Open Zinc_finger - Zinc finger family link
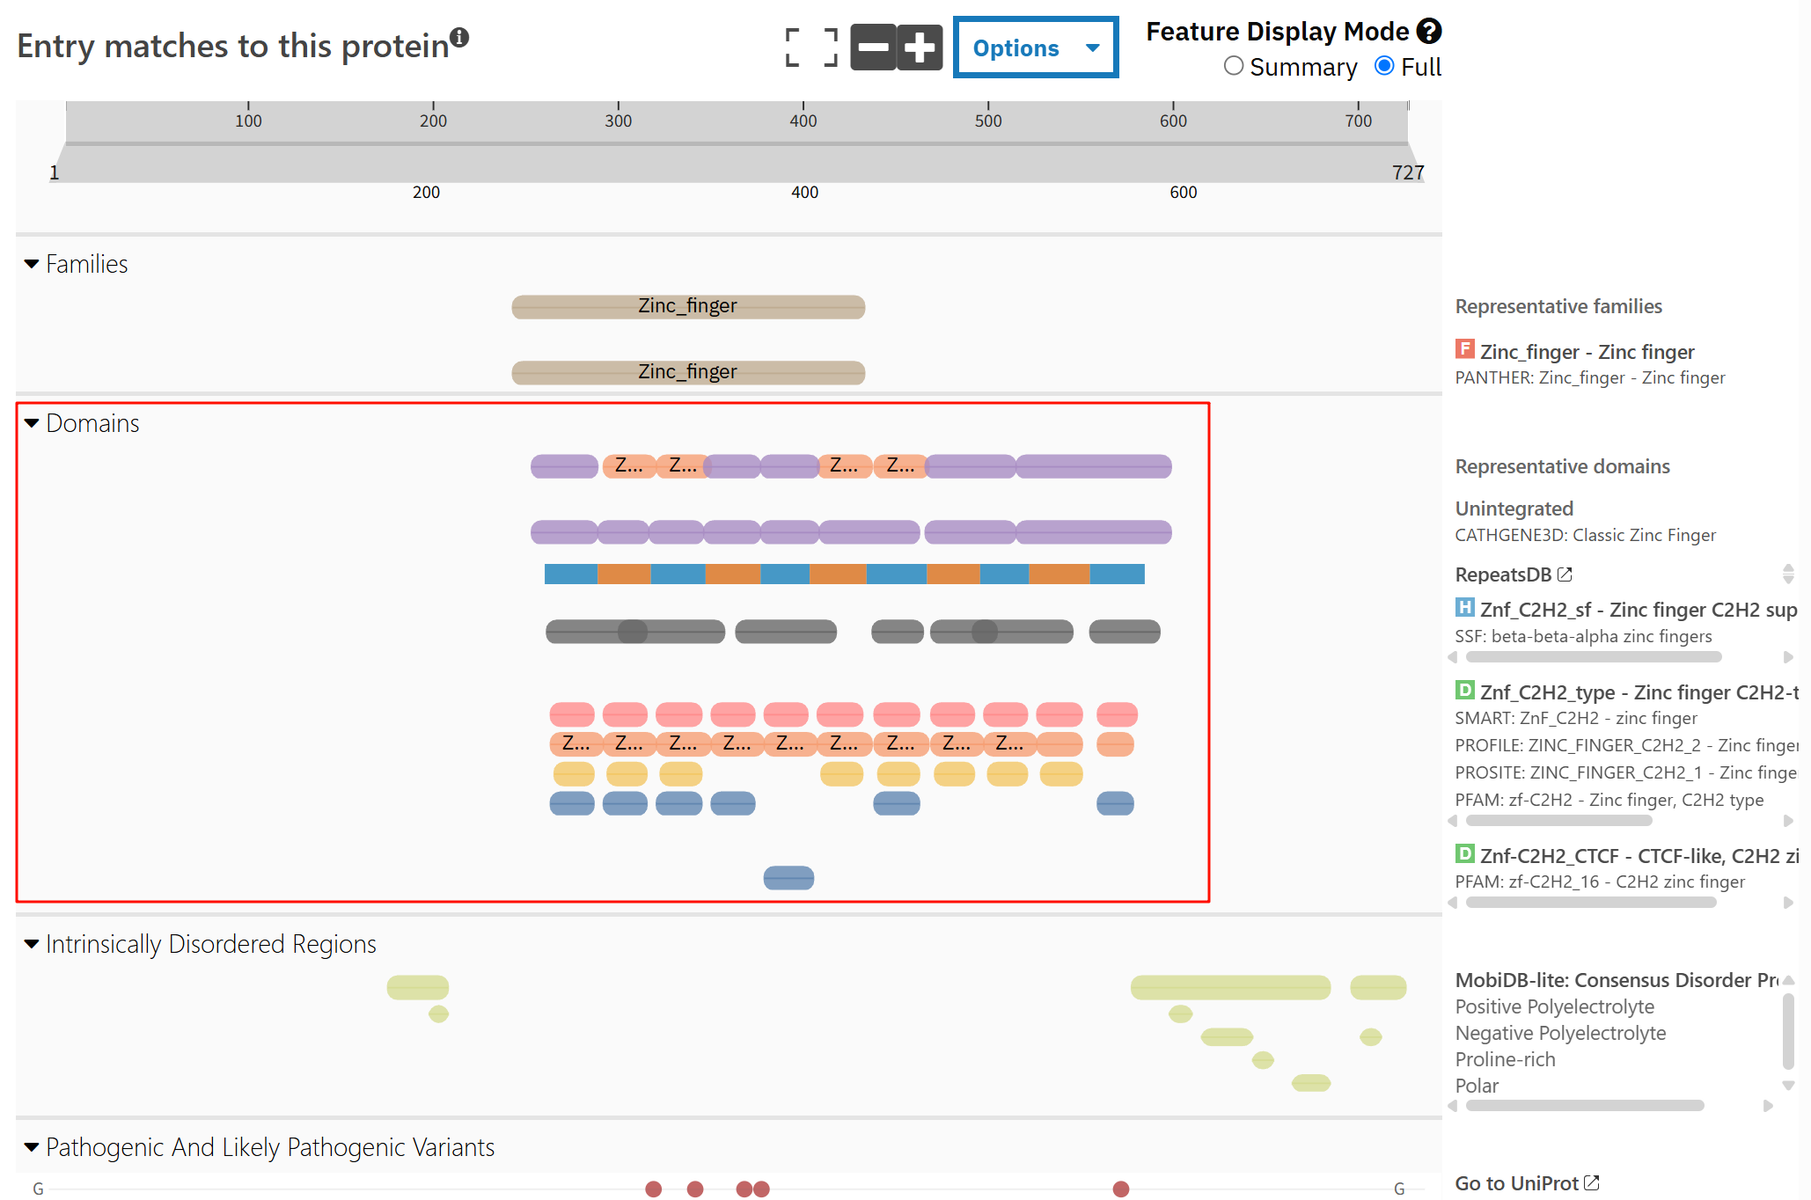Screen dimensions: 1811x1200 (1586, 352)
